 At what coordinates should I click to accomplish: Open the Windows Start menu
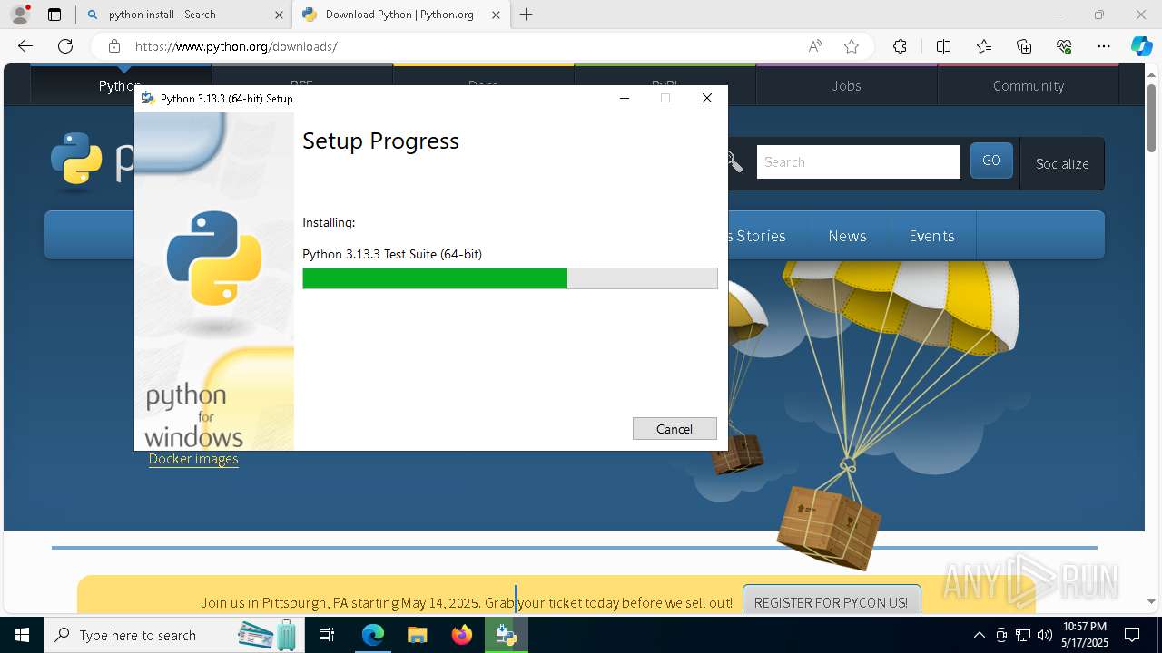pos(21,635)
